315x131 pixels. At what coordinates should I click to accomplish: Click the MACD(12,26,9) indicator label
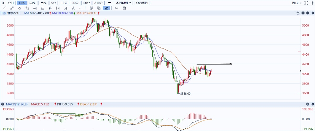17,104
